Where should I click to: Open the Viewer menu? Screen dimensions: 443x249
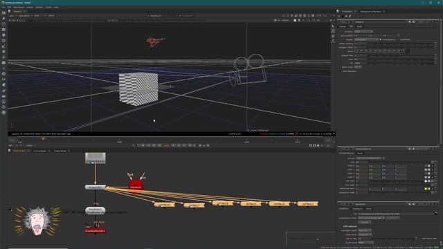click(30, 8)
